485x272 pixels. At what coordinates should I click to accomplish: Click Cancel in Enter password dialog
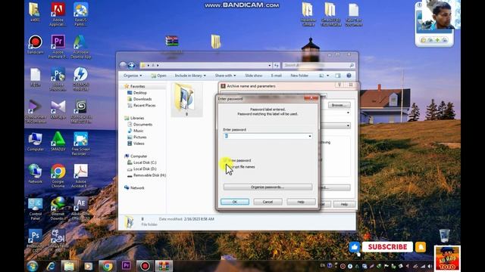click(268, 202)
